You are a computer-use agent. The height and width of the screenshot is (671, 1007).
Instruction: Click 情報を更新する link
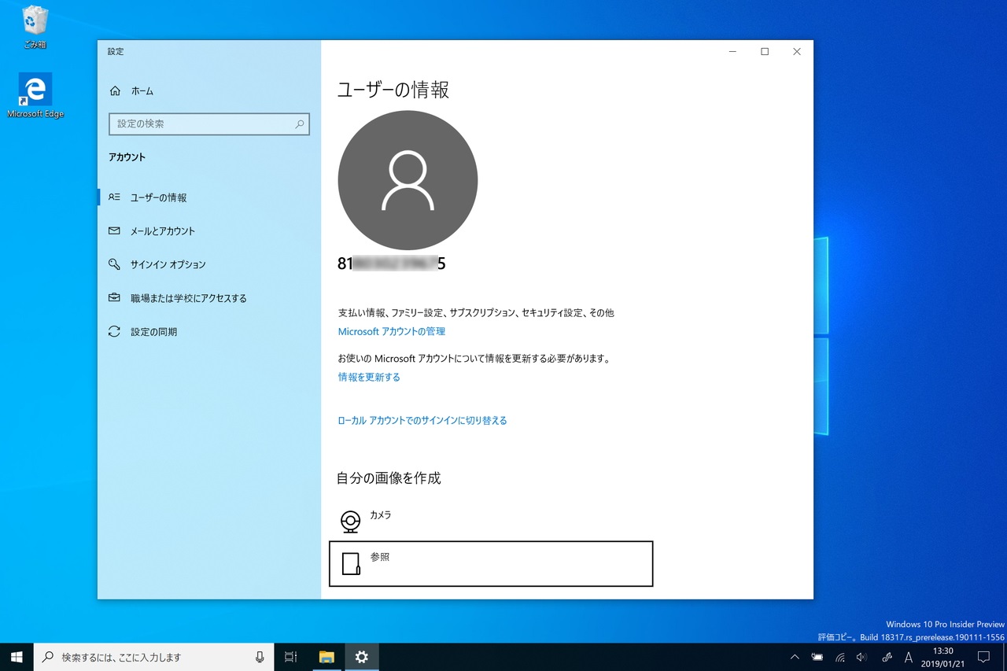(x=368, y=377)
